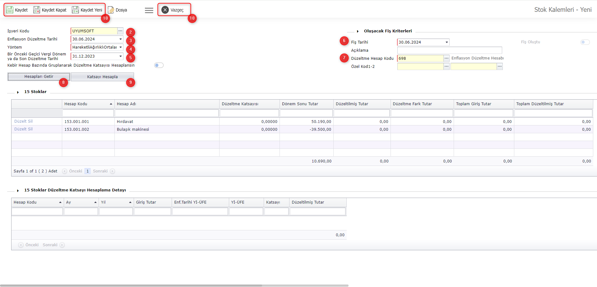Click İşyeri Kodu field with UYUMSOFT
597x287 pixels.
[x=94, y=31]
